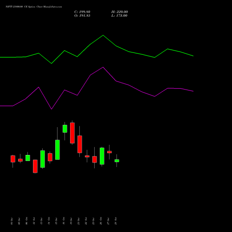The image size is (232, 232).
Task: Click the 16 Oct date axis label
Action: tap(64, 221)
